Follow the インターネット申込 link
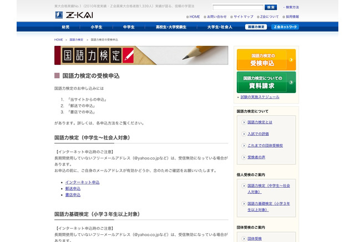 coord(82,182)
